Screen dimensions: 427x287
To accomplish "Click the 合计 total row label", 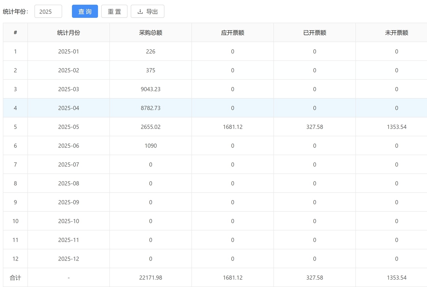I will [15, 278].
